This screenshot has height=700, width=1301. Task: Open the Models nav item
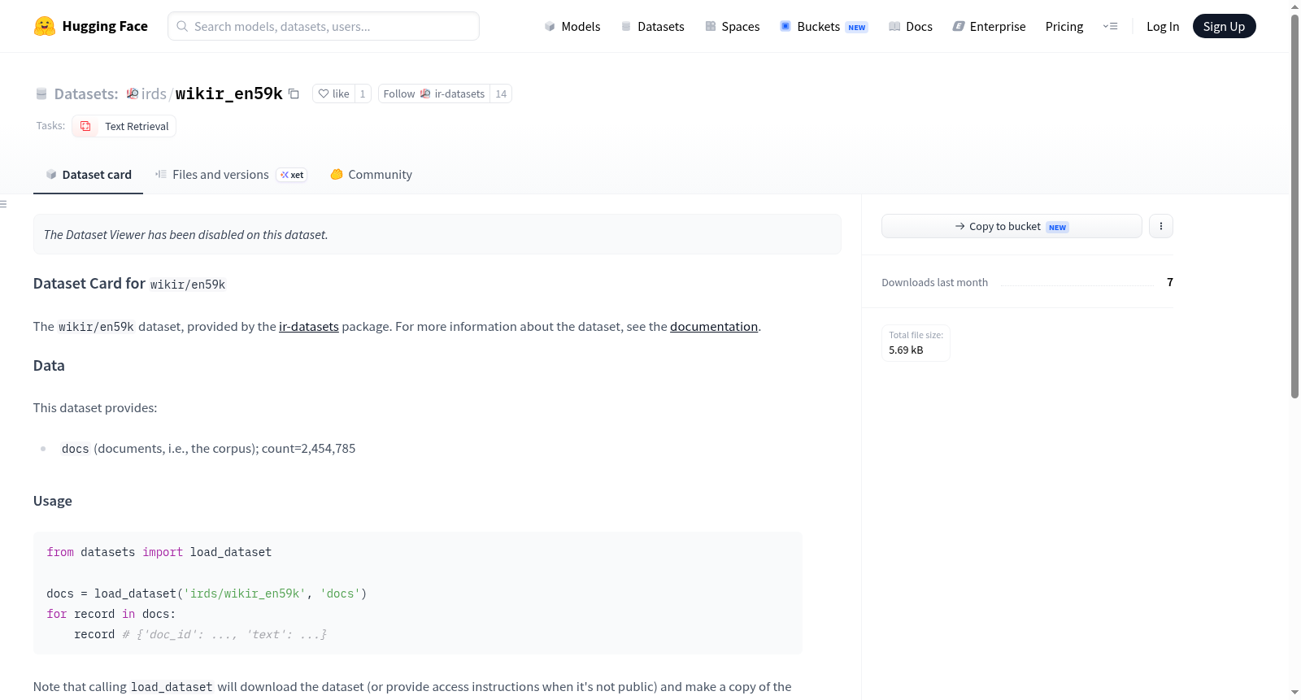coord(572,26)
